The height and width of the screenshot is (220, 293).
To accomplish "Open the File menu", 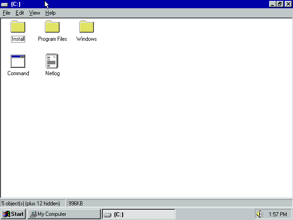I will click(6, 13).
